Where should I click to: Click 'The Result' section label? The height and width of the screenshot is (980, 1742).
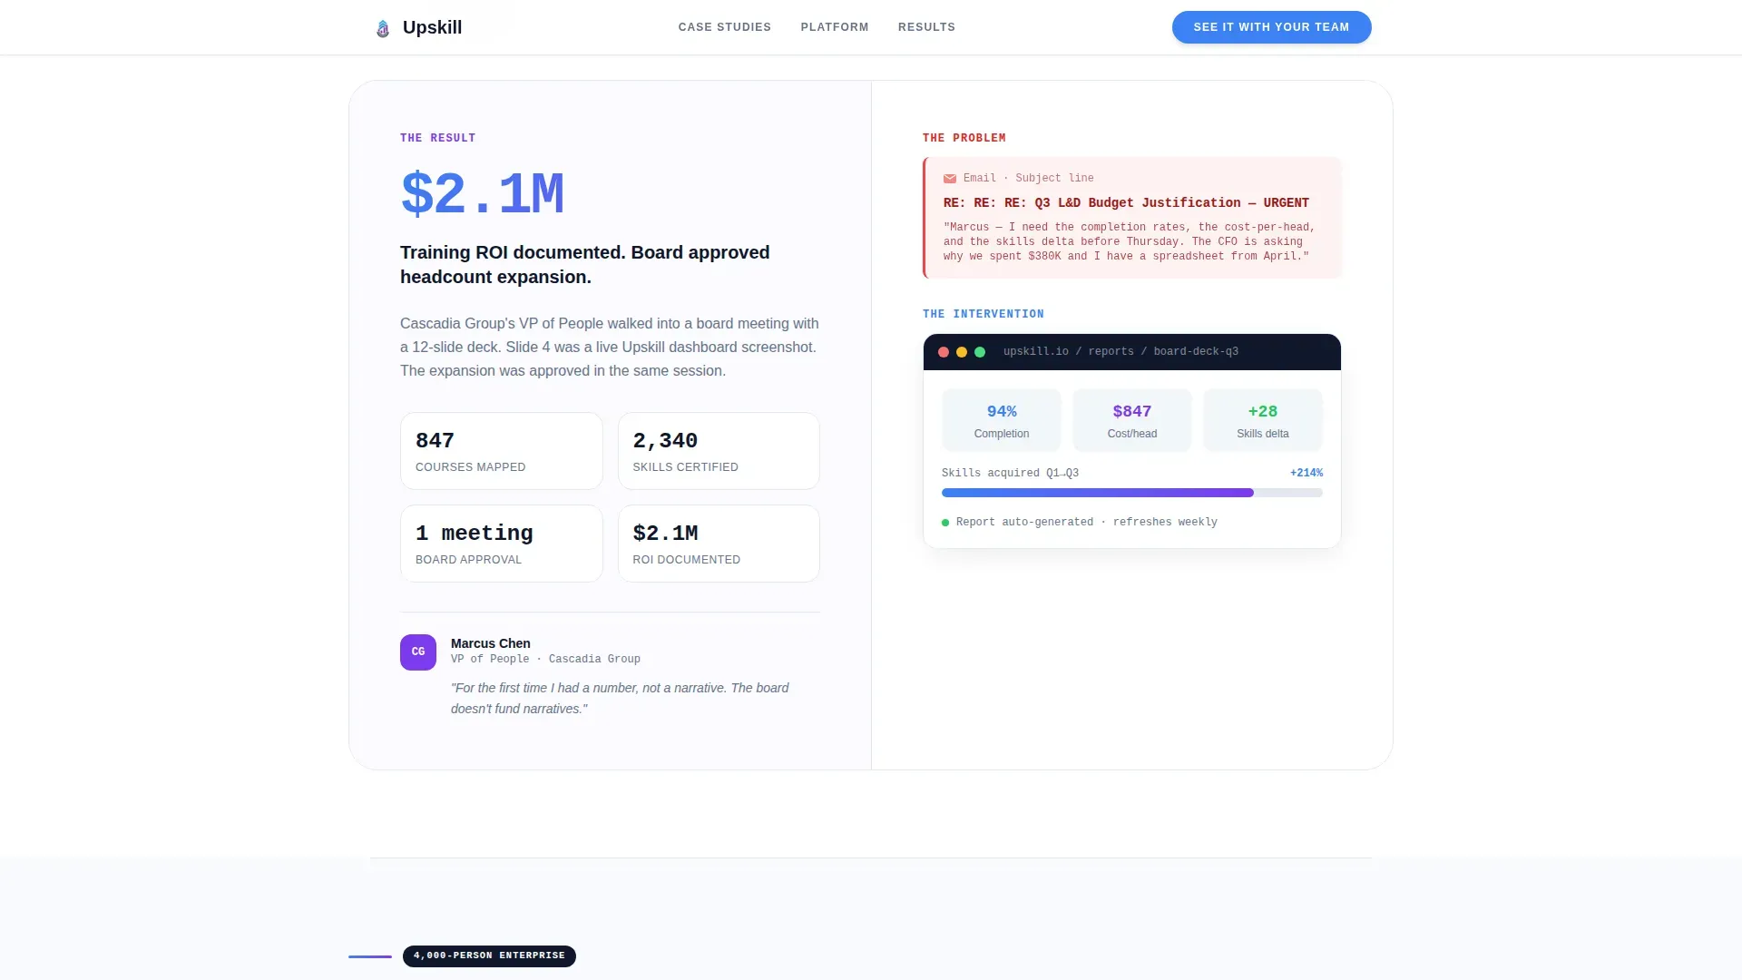(x=437, y=138)
